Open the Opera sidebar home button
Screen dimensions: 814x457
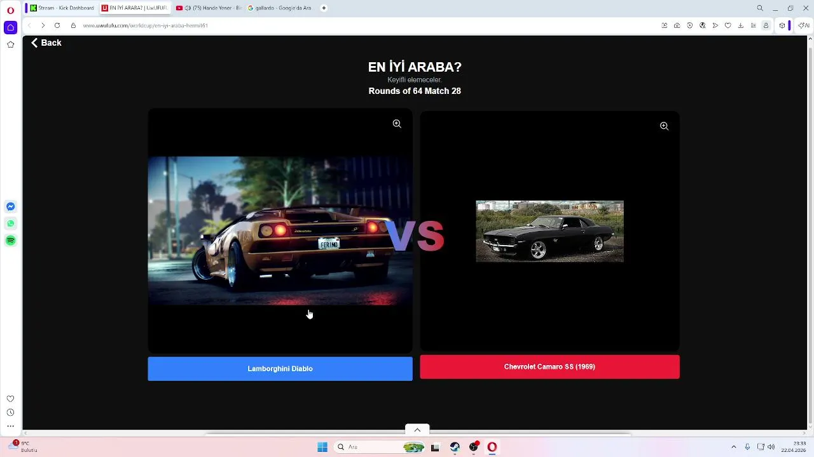click(10, 27)
